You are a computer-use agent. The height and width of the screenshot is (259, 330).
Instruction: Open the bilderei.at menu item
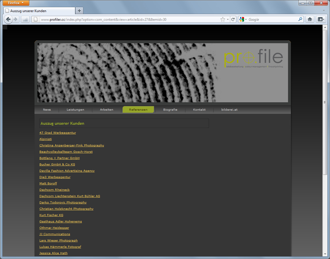coord(229,110)
